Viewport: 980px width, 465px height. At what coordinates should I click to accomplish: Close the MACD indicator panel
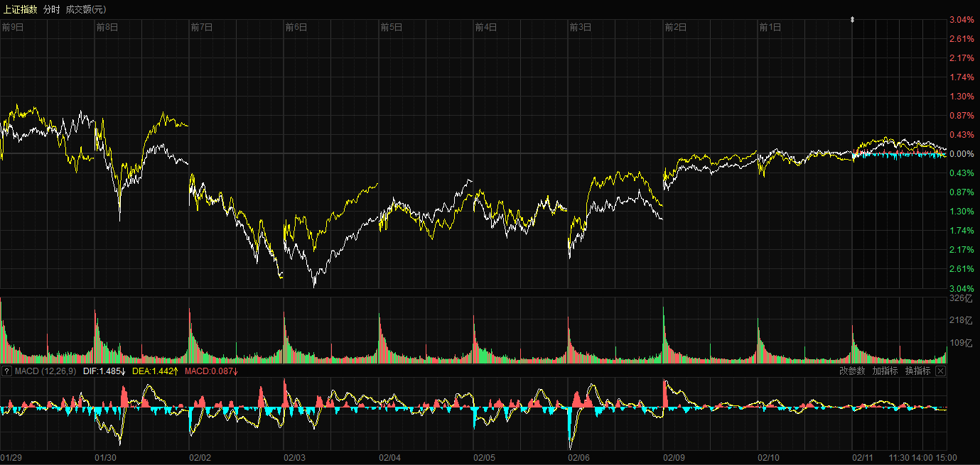[940, 371]
